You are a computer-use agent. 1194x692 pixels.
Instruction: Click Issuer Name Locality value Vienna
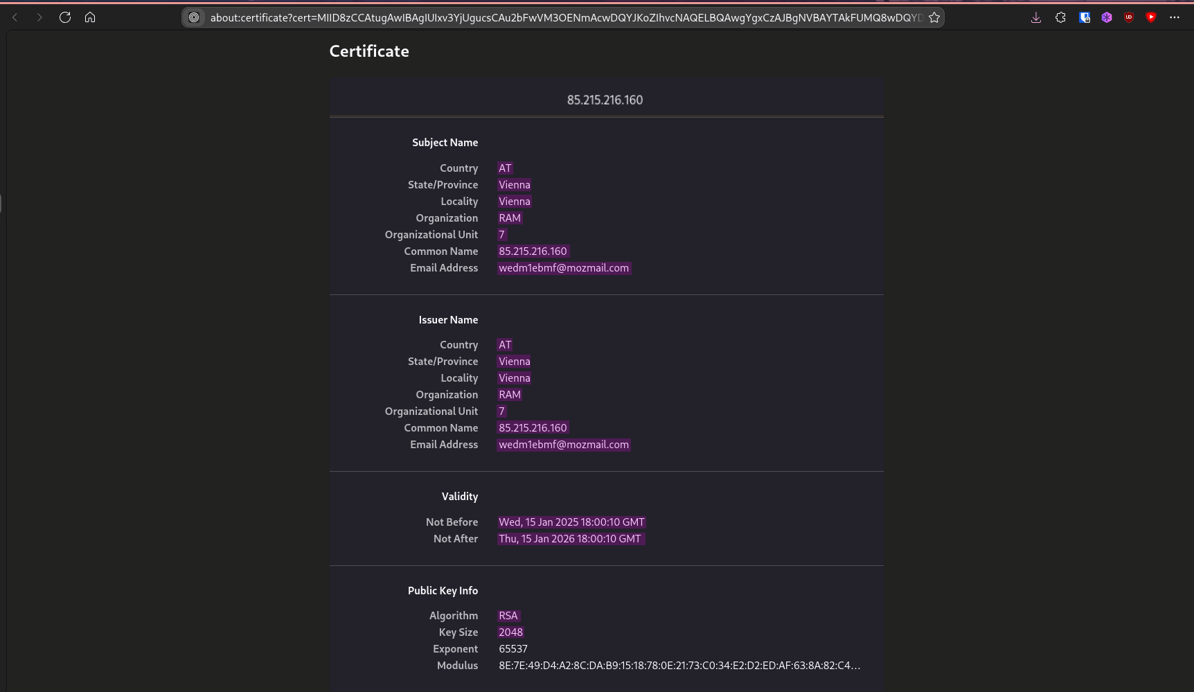click(x=515, y=378)
